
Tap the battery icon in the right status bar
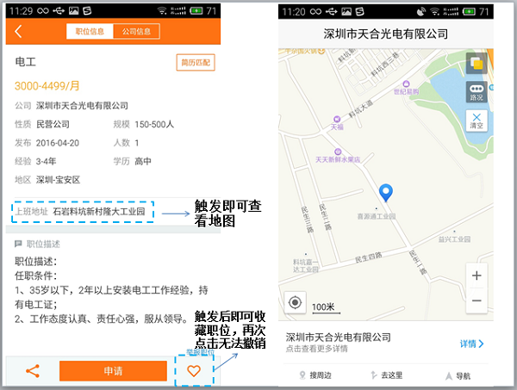[469, 12]
